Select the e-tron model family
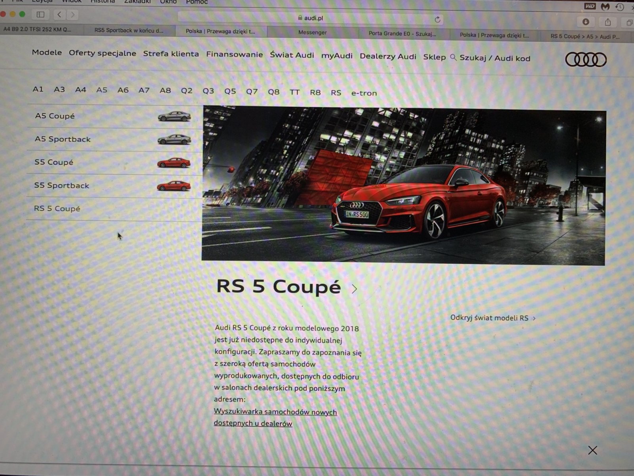Viewport: 634px width, 476px height. pos(364,93)
